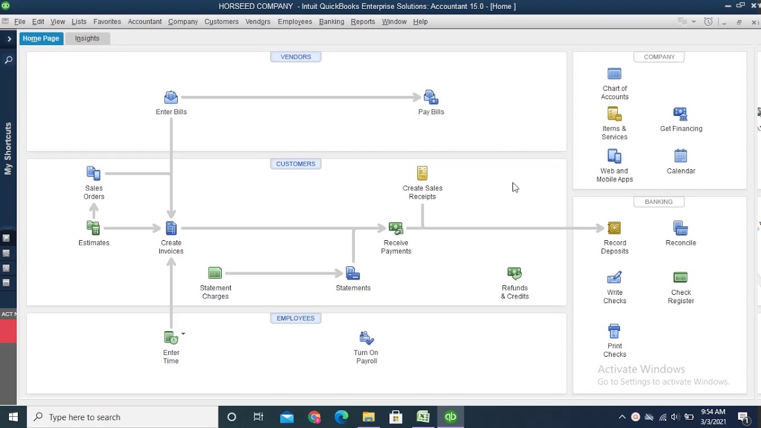Show hidden system tray icons
This screenshot has width=761, height=428.
point(622,417)
